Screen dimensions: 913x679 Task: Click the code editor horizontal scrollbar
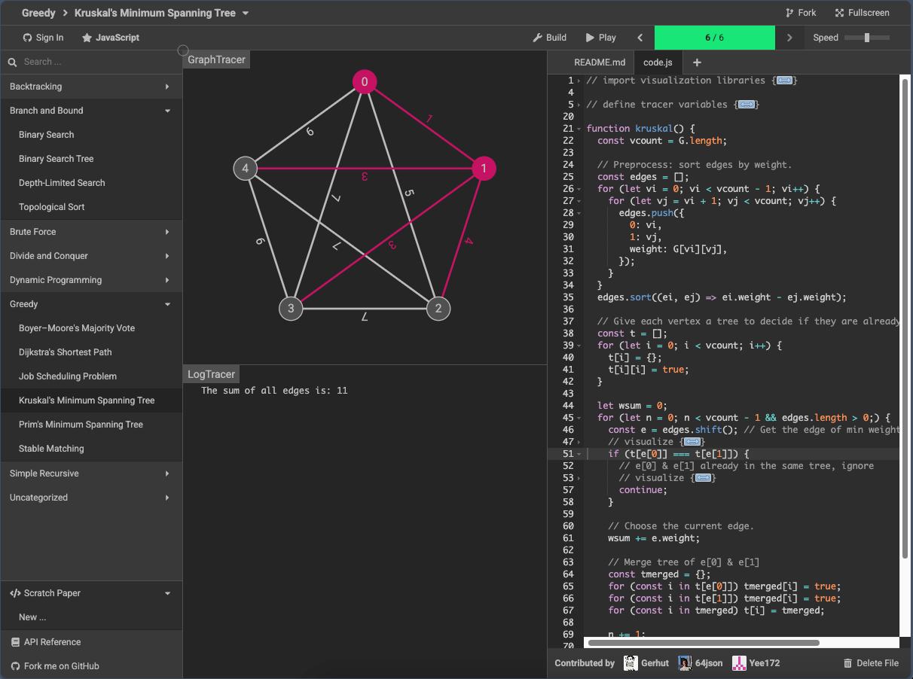click(703, 643)
